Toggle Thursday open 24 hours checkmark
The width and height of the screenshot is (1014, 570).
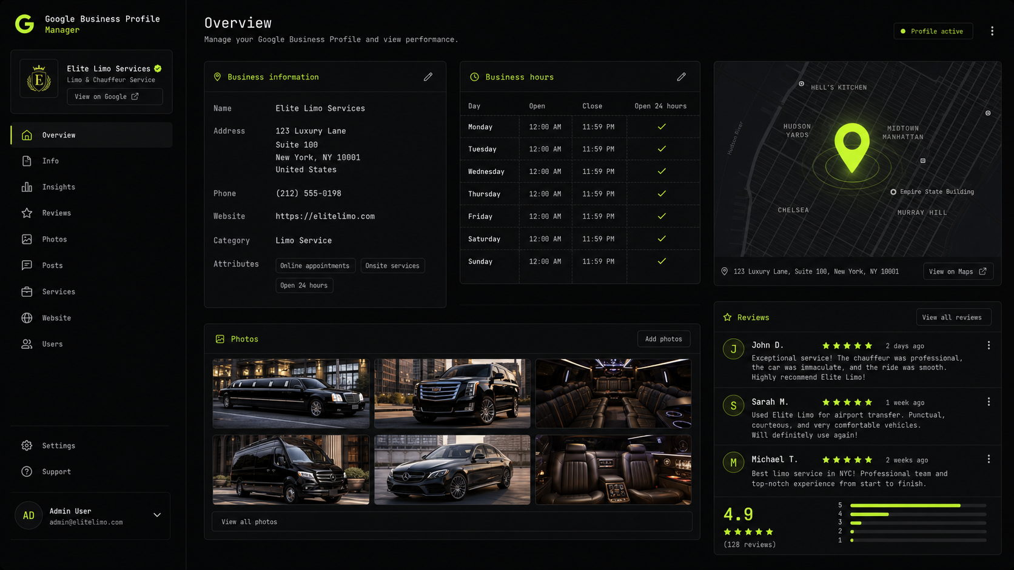(x=662, y=194)
